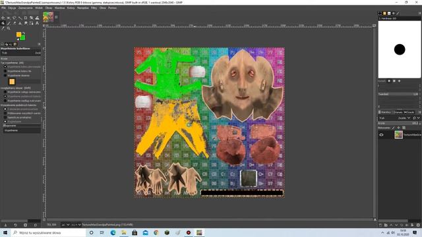The height and width of the screenshot is (237, 422).
Task: Reset tool options to defaults icon
Action: pyautogui.click(x=36, y=225)
